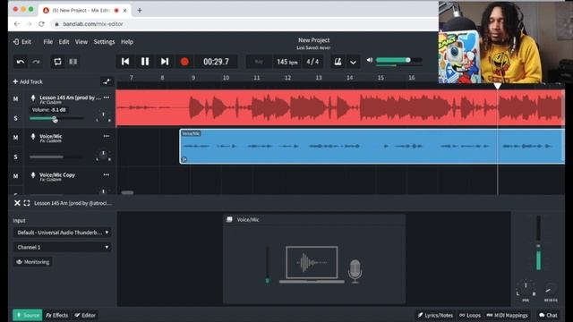Click the horizontal timeline scrollbar thumb
The height and width of the screenshot is (322, 573).
tap(127, 192)
